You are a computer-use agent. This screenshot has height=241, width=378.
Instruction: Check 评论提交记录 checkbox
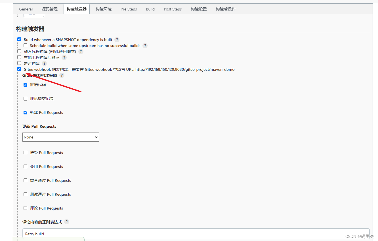click(x=26, y=99)
